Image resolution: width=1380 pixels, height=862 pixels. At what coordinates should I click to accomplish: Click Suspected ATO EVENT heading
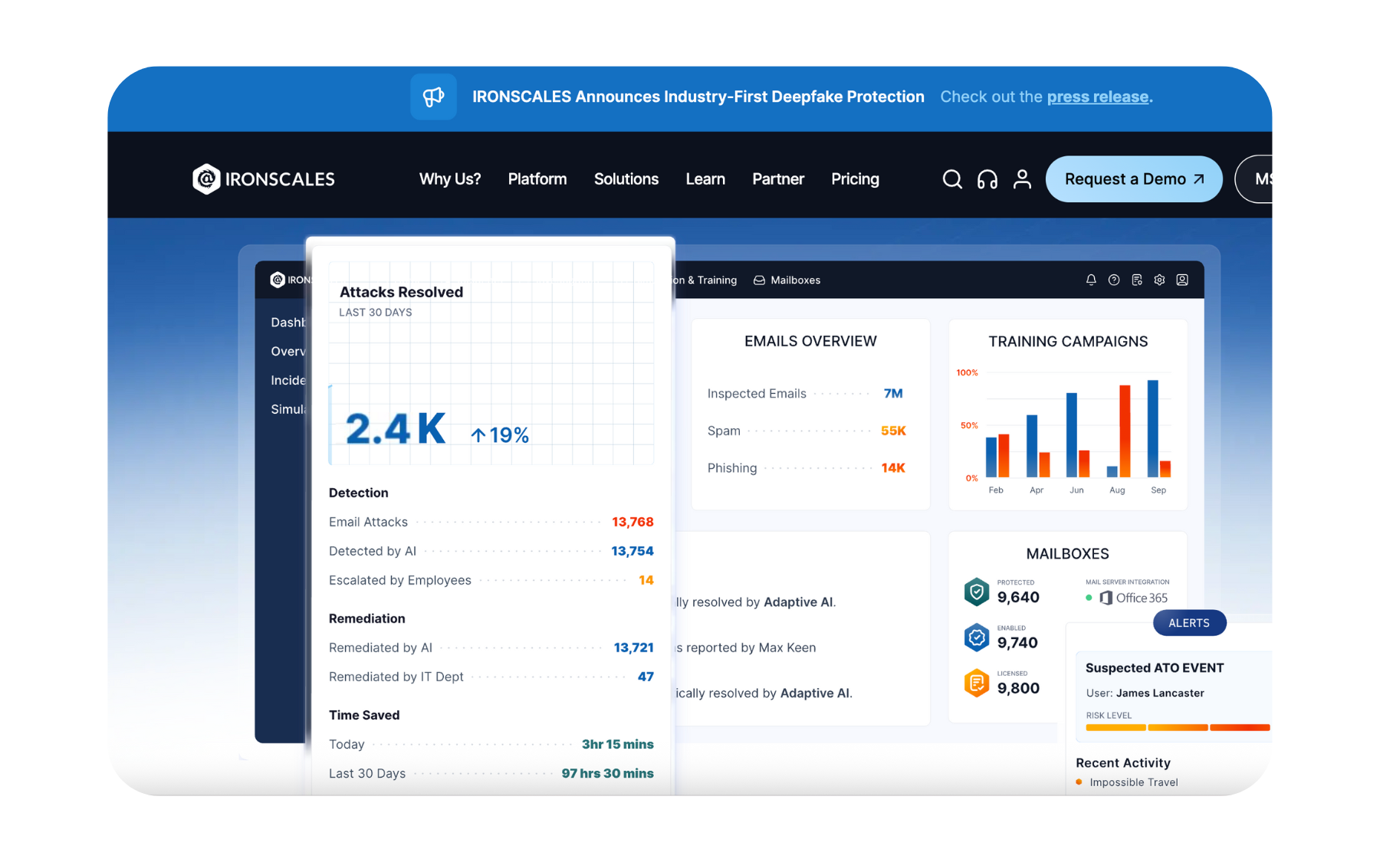(1155, 667)
